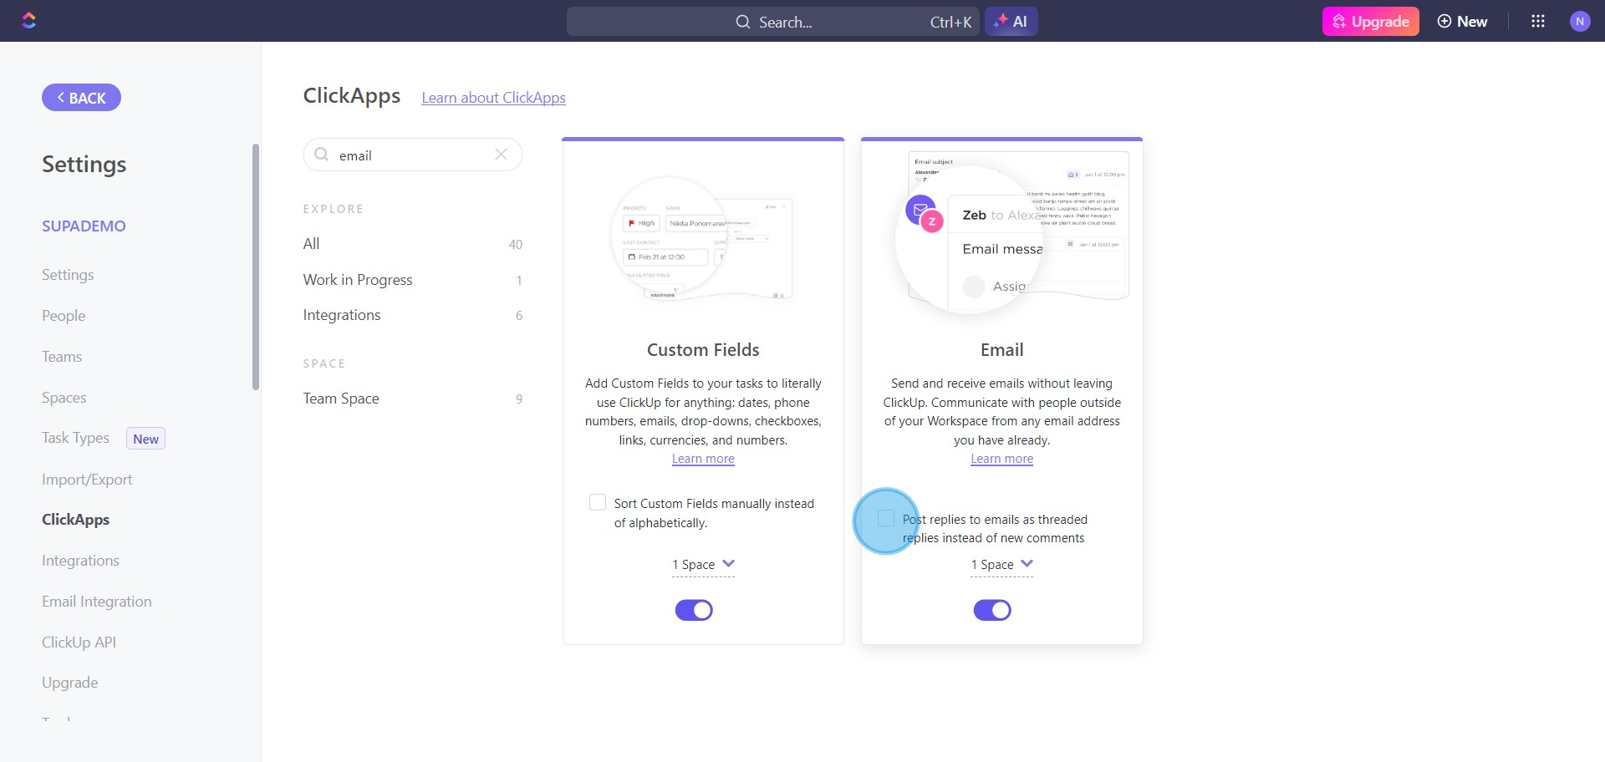Open the apps grid icon
Image resolution: width=1605 pixels, height=762 pixels.
click(x=1538, y=22)
